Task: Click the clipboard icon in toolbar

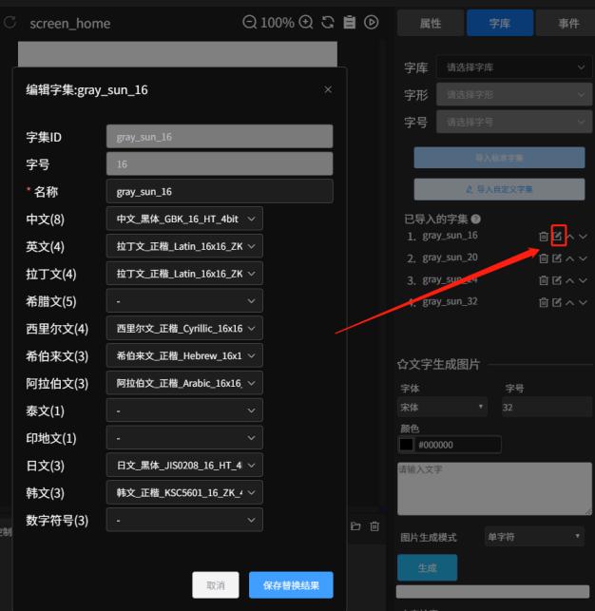Action: tap(349, 22)
